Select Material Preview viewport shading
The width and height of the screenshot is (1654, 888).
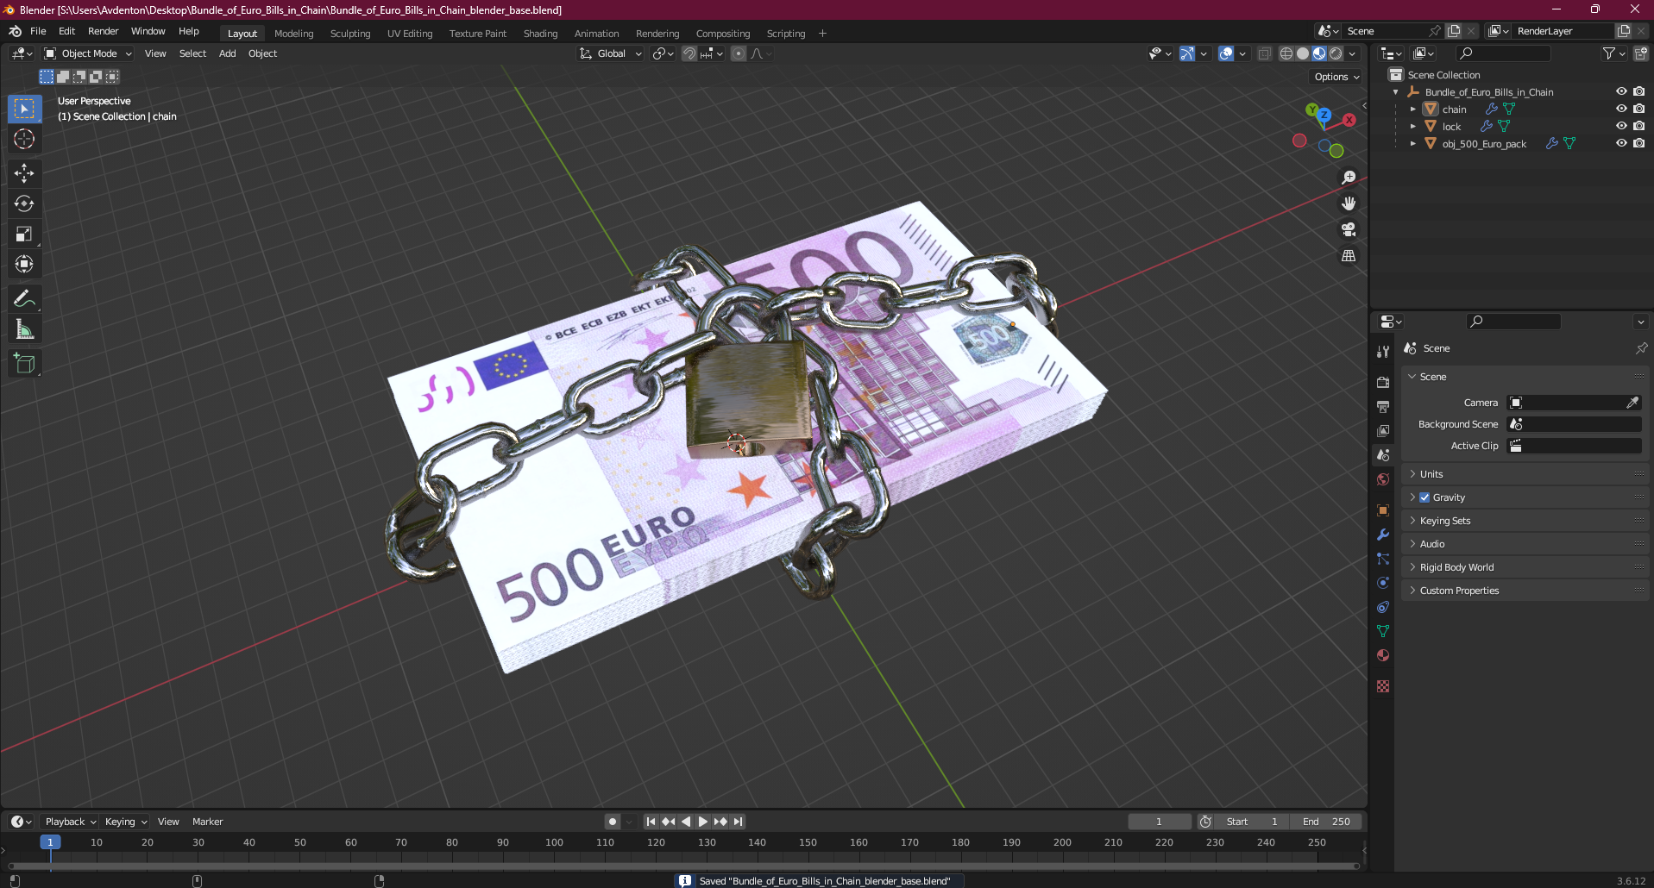click(1319, 53)
